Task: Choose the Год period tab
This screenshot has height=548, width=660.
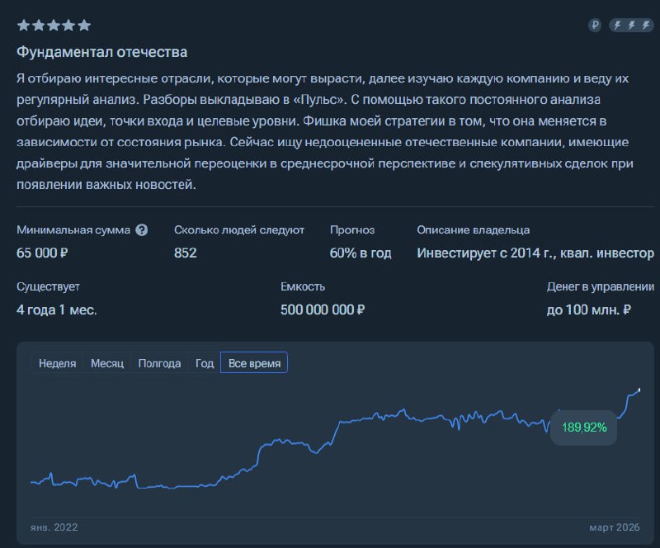Action: (205, 363)
